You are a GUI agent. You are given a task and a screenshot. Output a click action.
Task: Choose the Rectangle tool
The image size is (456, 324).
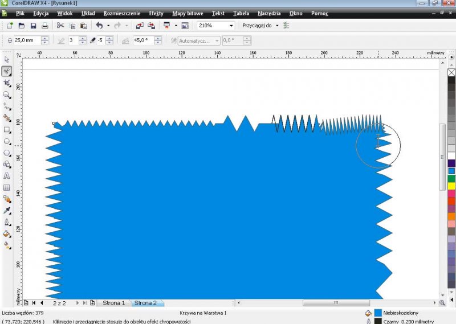pos(7,129)
